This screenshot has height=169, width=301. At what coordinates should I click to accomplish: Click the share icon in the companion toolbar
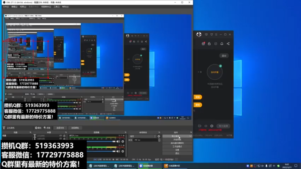(228, 44)
